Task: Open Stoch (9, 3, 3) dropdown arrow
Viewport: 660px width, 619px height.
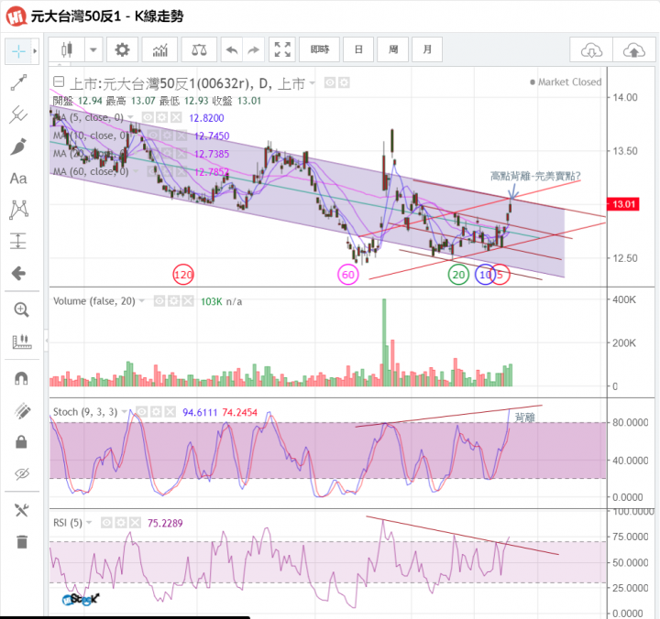Action: (124, 412)
